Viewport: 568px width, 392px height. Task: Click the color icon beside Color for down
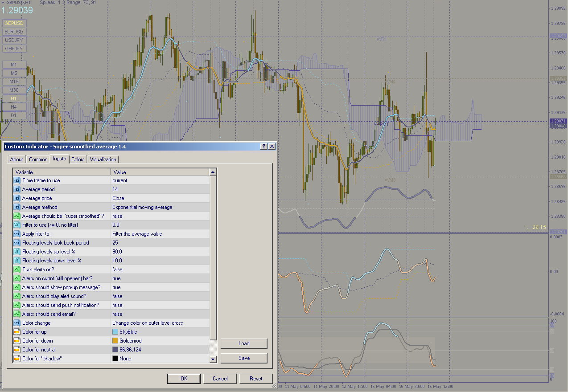[x=17, y=341]
